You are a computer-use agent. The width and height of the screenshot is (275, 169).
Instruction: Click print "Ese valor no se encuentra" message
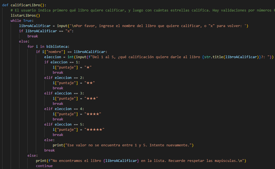[123, 145]
